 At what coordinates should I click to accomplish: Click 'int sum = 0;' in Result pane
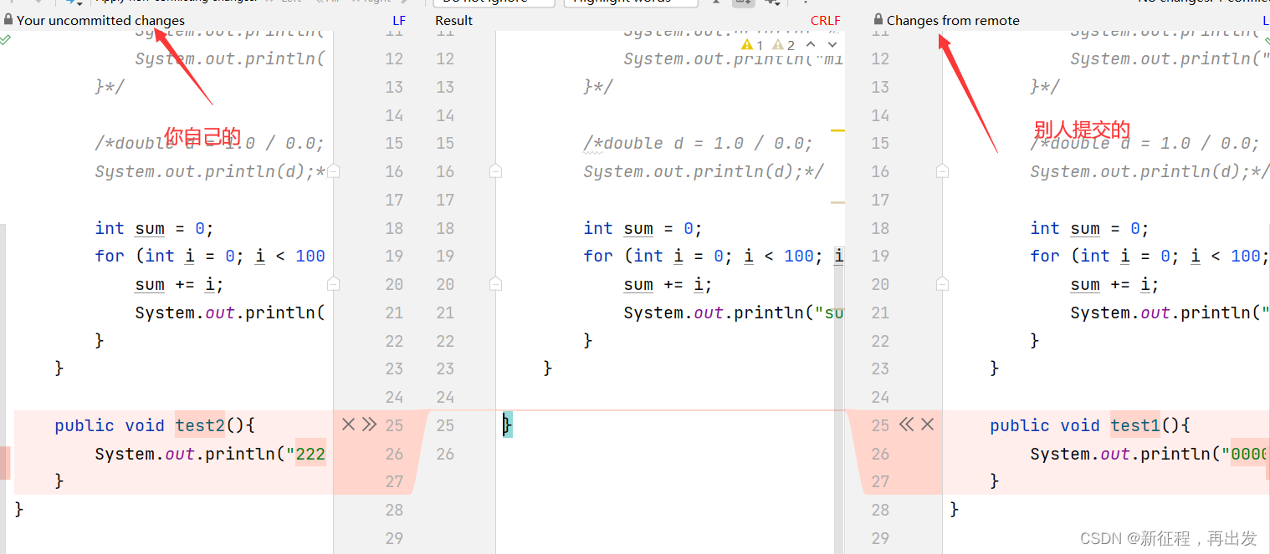coord(643,228)
